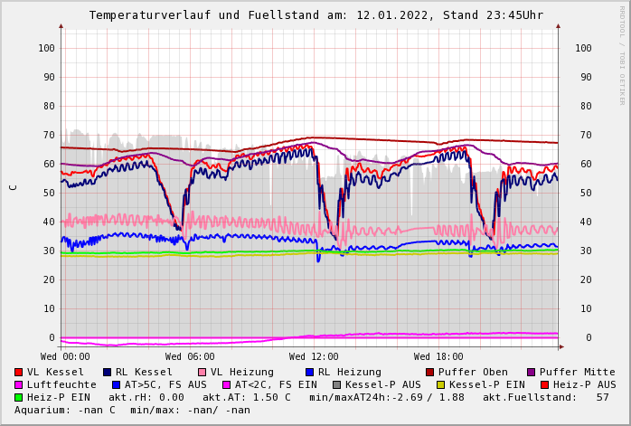Click the RL Kessel dark blue swatch

point(107,373)
